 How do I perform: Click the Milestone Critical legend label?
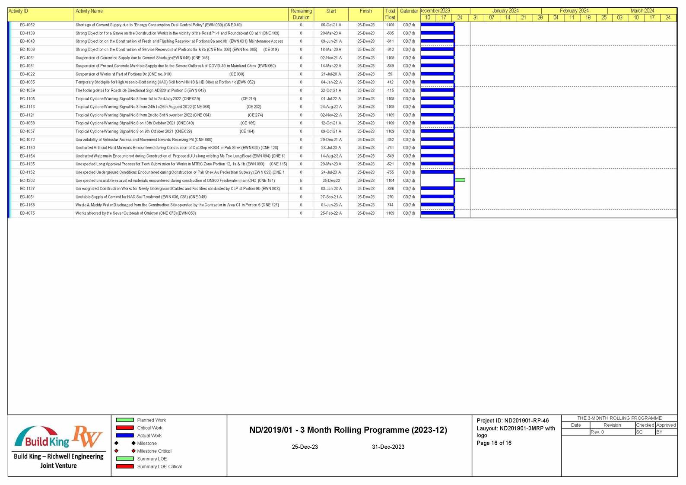tap(154, 451)
